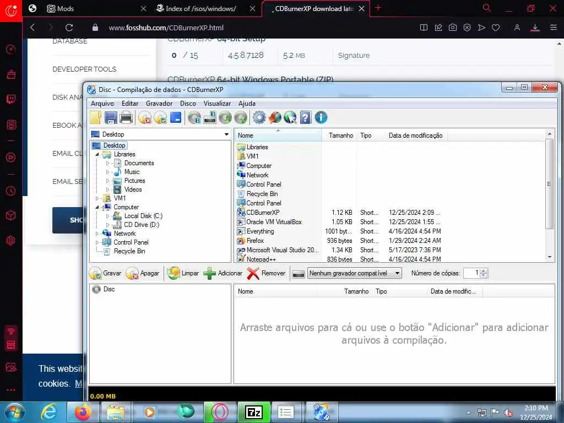The image size is (564, 423).
Task: Open the Ajuda menu
Action: coord(247,104)
